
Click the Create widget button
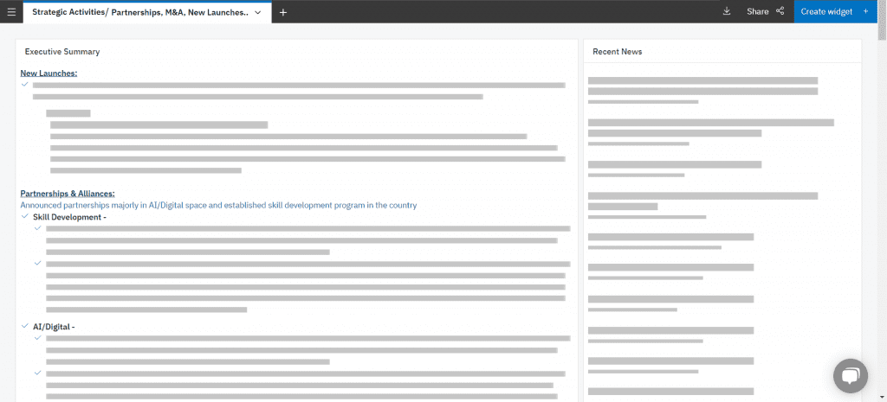coord(825,11)
